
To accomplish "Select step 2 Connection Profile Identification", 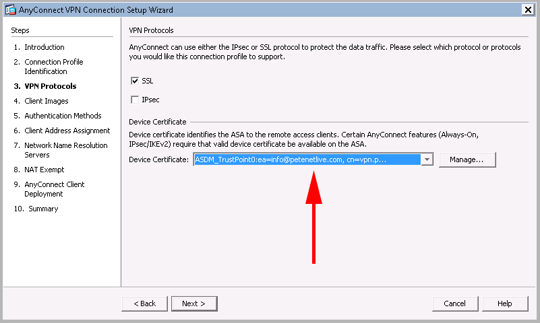I will point(49,67).
